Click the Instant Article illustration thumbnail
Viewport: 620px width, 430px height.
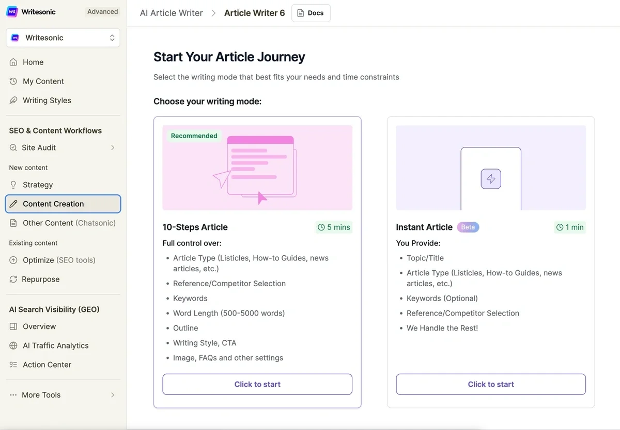tap(491, 168)
